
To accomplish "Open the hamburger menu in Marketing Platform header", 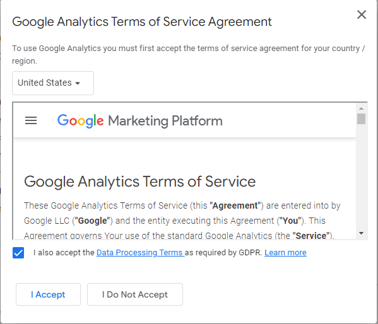I will tap(31, 120).
